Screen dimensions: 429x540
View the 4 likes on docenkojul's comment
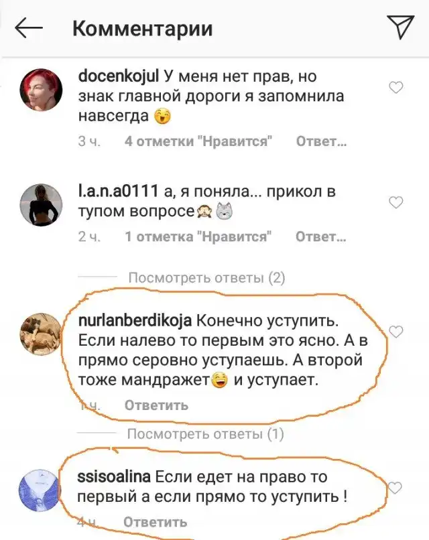[198, 141]
